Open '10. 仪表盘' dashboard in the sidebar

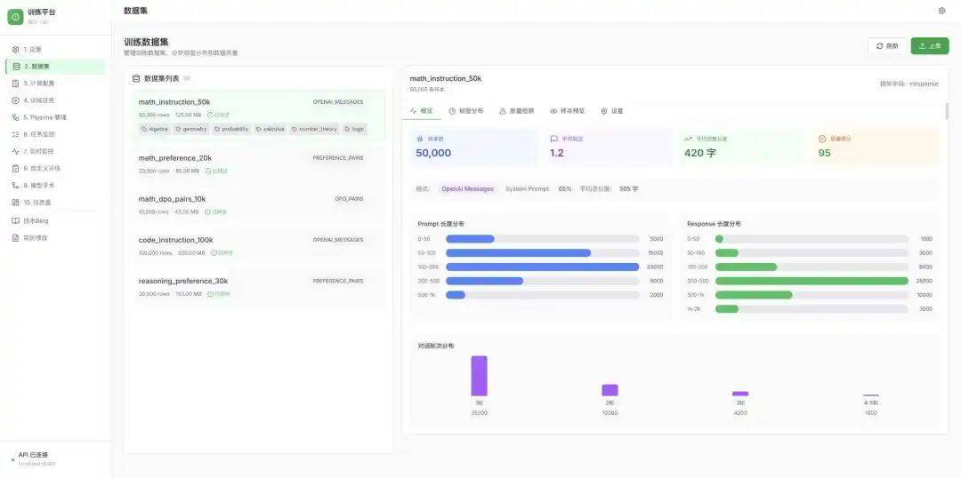36,203
